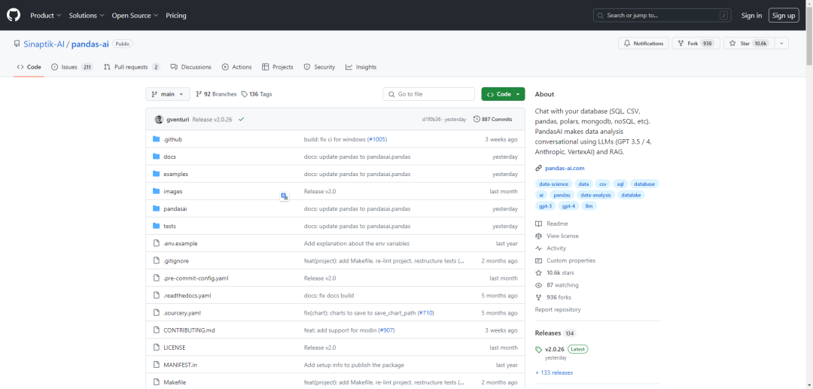Star the pandas-ai repository
813x389 pixels.
pos(749,44)
